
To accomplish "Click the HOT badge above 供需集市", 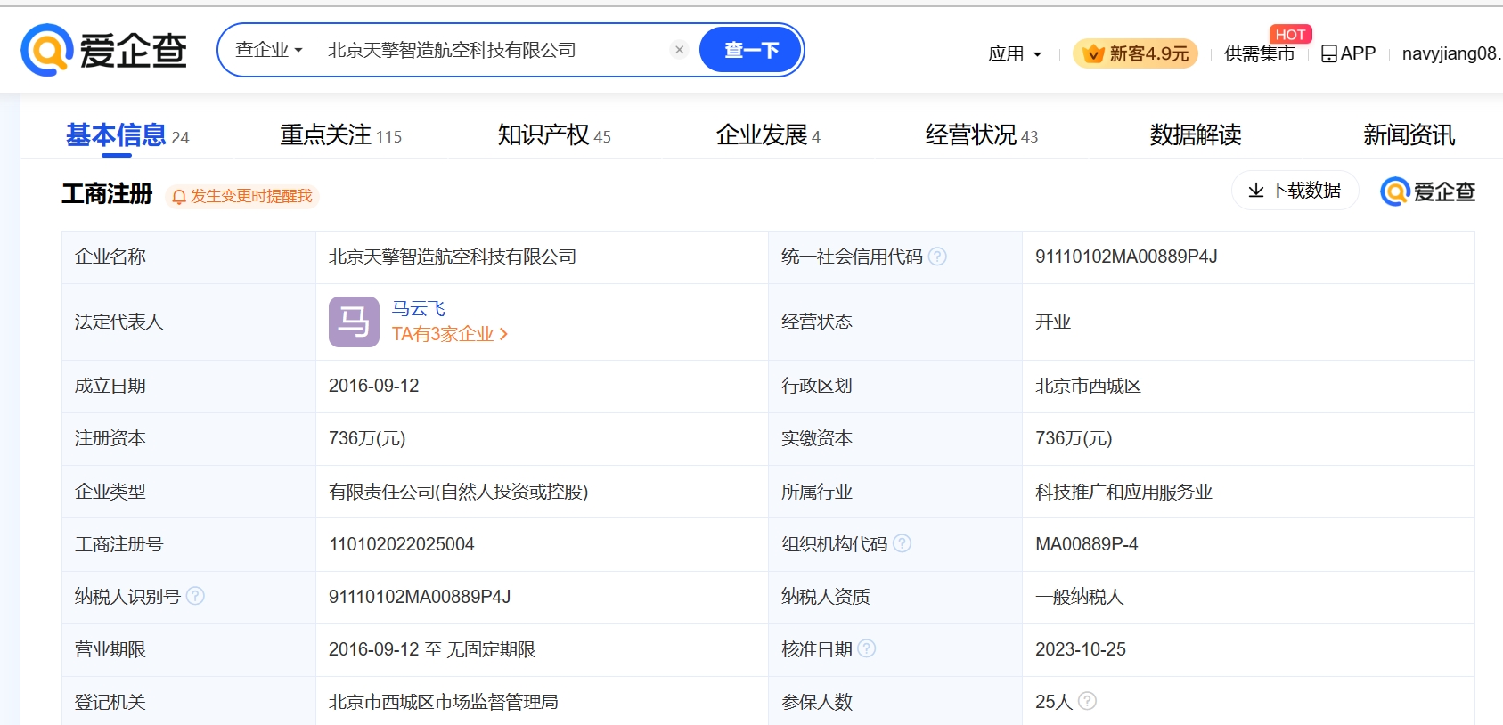I will point(1290,34).
